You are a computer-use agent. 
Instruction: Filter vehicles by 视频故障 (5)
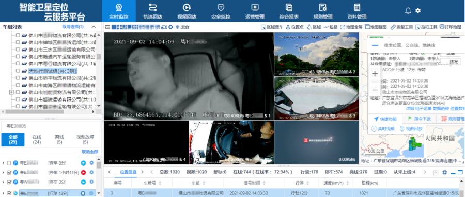point(85,140)
